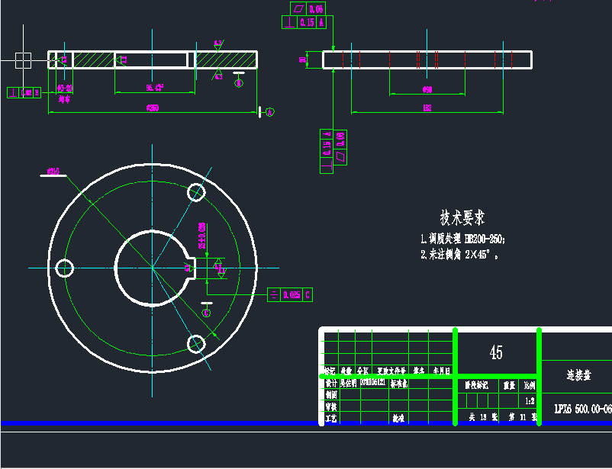This screenshot has width=612, height=469.
Task: Click the note '1.调质处理 HB200-250'
Action: [462, 239]
